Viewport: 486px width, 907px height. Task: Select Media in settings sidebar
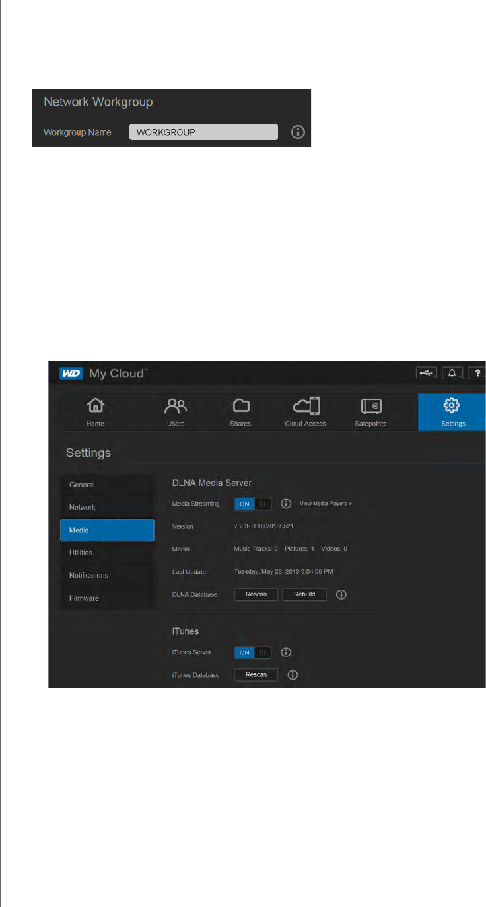coord(107,530)
